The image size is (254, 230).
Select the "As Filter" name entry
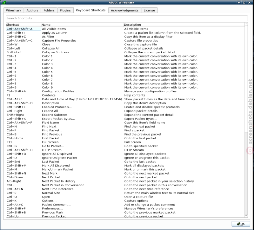[48, 36]
